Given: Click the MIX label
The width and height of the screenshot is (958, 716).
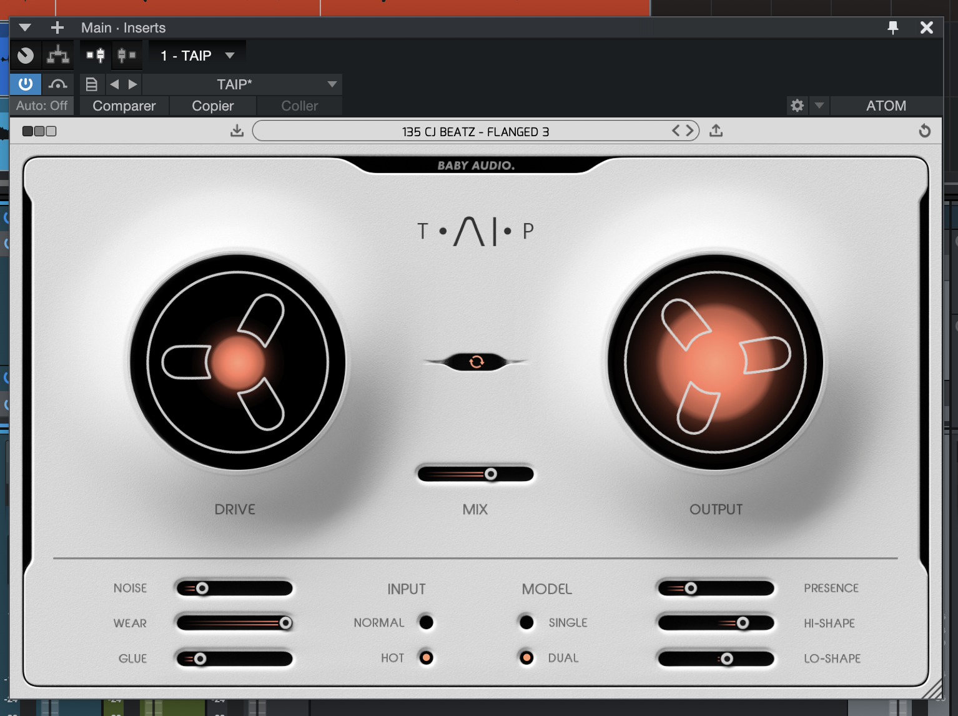Looking at the screenshot, I should coord(475,509).
